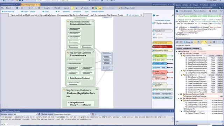Collapse the CustomerRegistrationService graph box
This screenshot has height=126, width=224.
97,89
